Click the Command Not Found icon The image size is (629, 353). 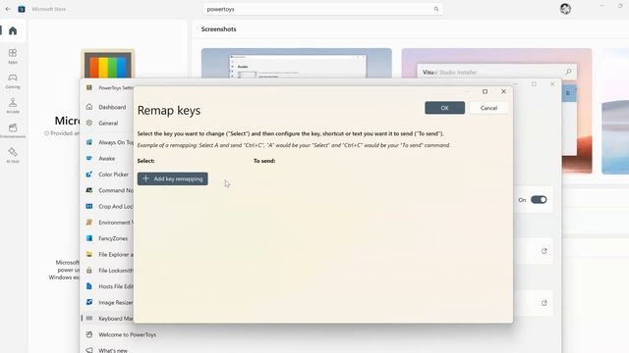pyautogui.click(x=89, y=190)
